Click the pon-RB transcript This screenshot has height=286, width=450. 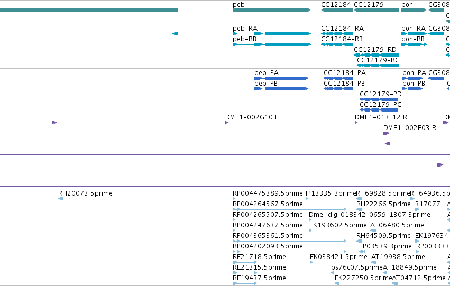[x=414, y=44]
